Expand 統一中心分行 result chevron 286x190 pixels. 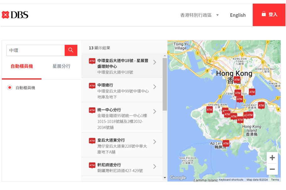point(154,111)
